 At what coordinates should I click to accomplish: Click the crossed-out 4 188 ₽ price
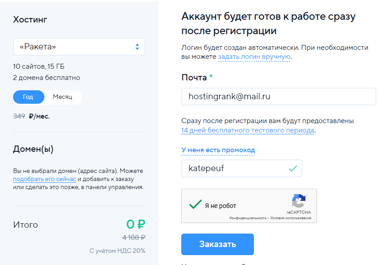(x=134, y=237)
